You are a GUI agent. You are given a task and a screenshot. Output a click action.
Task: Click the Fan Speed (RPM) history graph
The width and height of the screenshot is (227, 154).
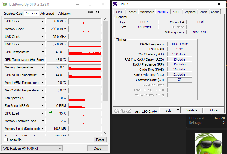point(85,106)
